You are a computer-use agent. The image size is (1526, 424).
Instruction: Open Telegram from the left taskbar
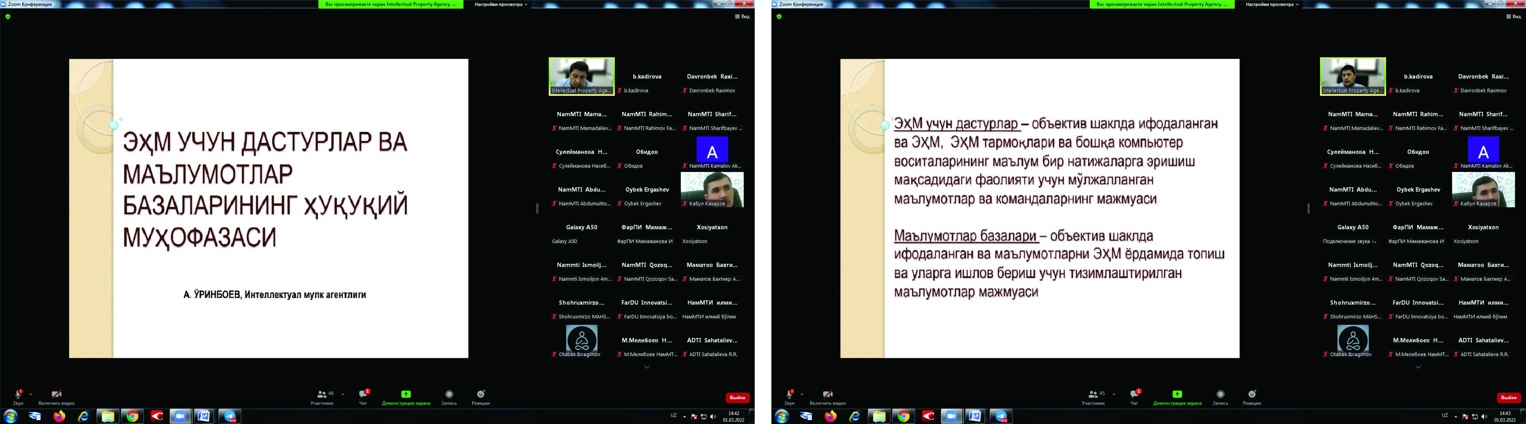click(x=230, y=416)
